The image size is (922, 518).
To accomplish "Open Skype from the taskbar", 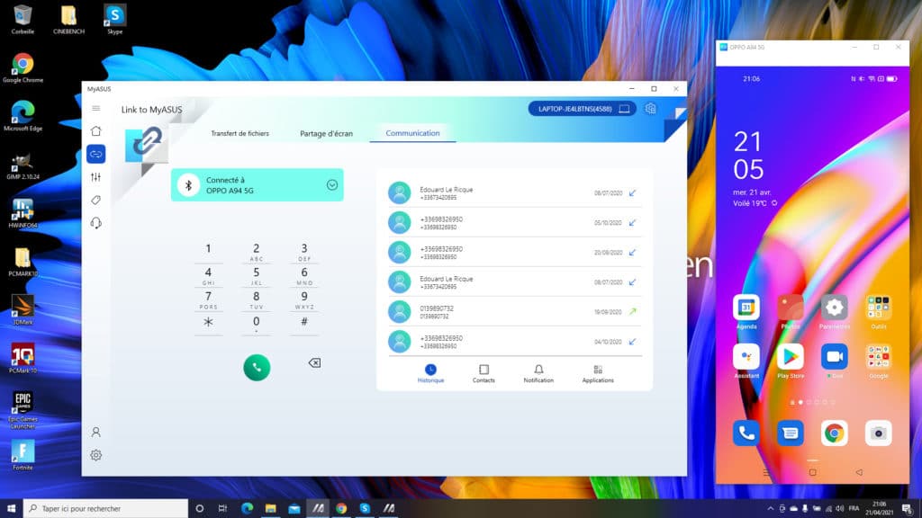I will point(365,509).
